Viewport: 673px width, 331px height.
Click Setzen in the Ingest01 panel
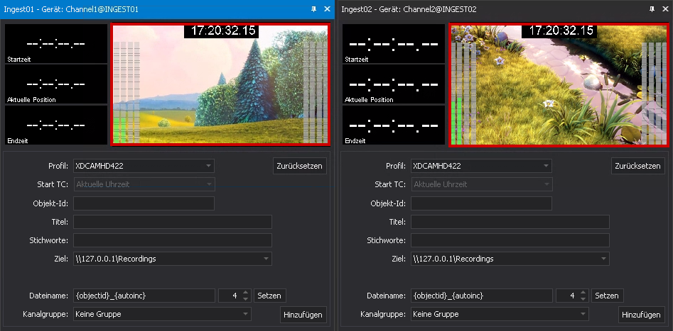point(270,296)
